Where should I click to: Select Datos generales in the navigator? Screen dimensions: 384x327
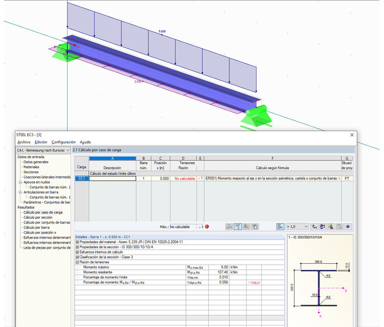pos(36,162)
